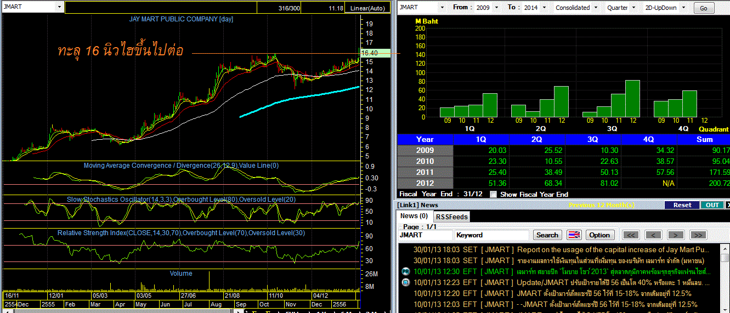730x313 pixels.
Task: Select the 2011 row header
Action: coord(425,172)
